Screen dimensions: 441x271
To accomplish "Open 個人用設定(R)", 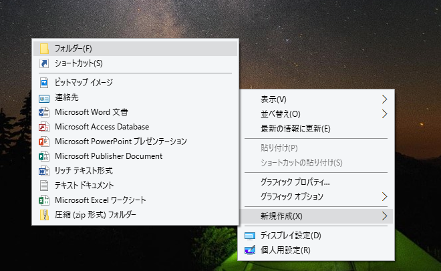I will (316, 250).
